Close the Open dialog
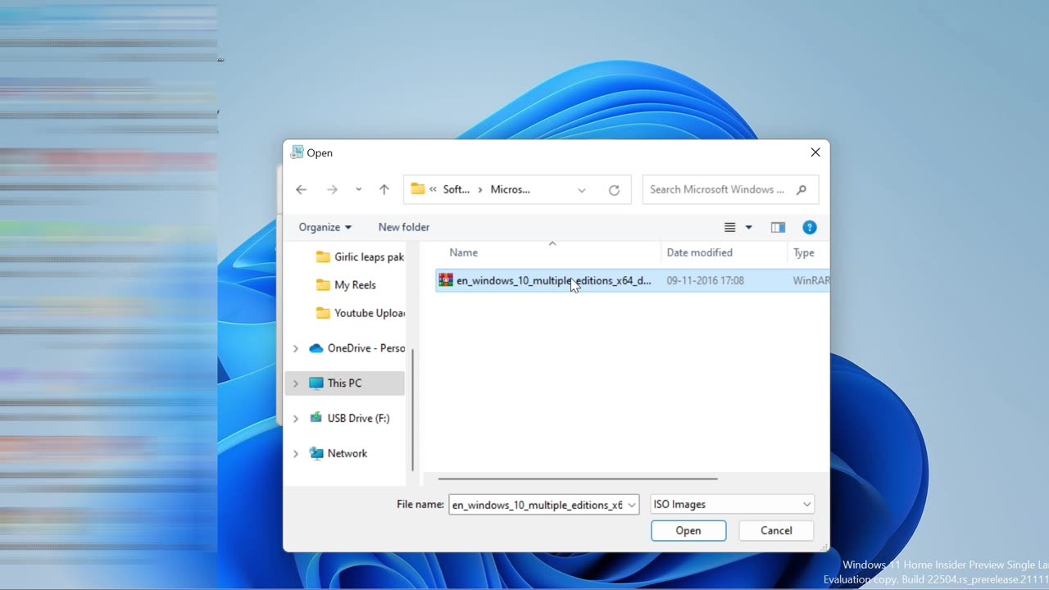This screenshot has height=590, width=1049. [x=815, y=152]
